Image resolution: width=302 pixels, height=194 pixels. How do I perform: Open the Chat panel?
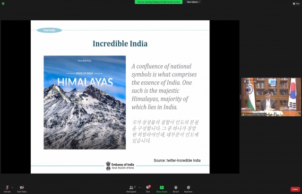[148, 188]
